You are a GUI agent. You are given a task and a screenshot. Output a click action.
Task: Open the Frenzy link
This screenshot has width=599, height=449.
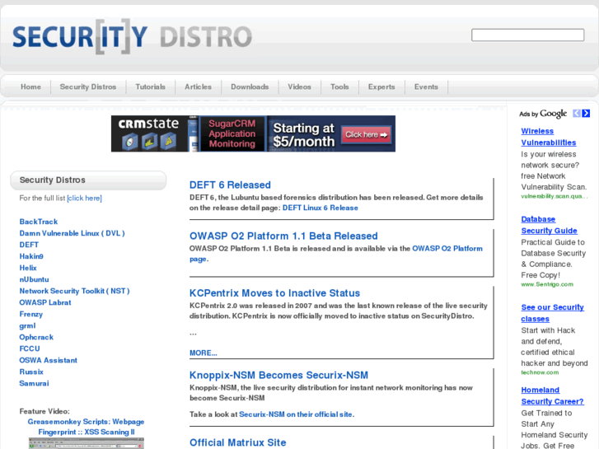pyautogui.click(x=31, y=314)
